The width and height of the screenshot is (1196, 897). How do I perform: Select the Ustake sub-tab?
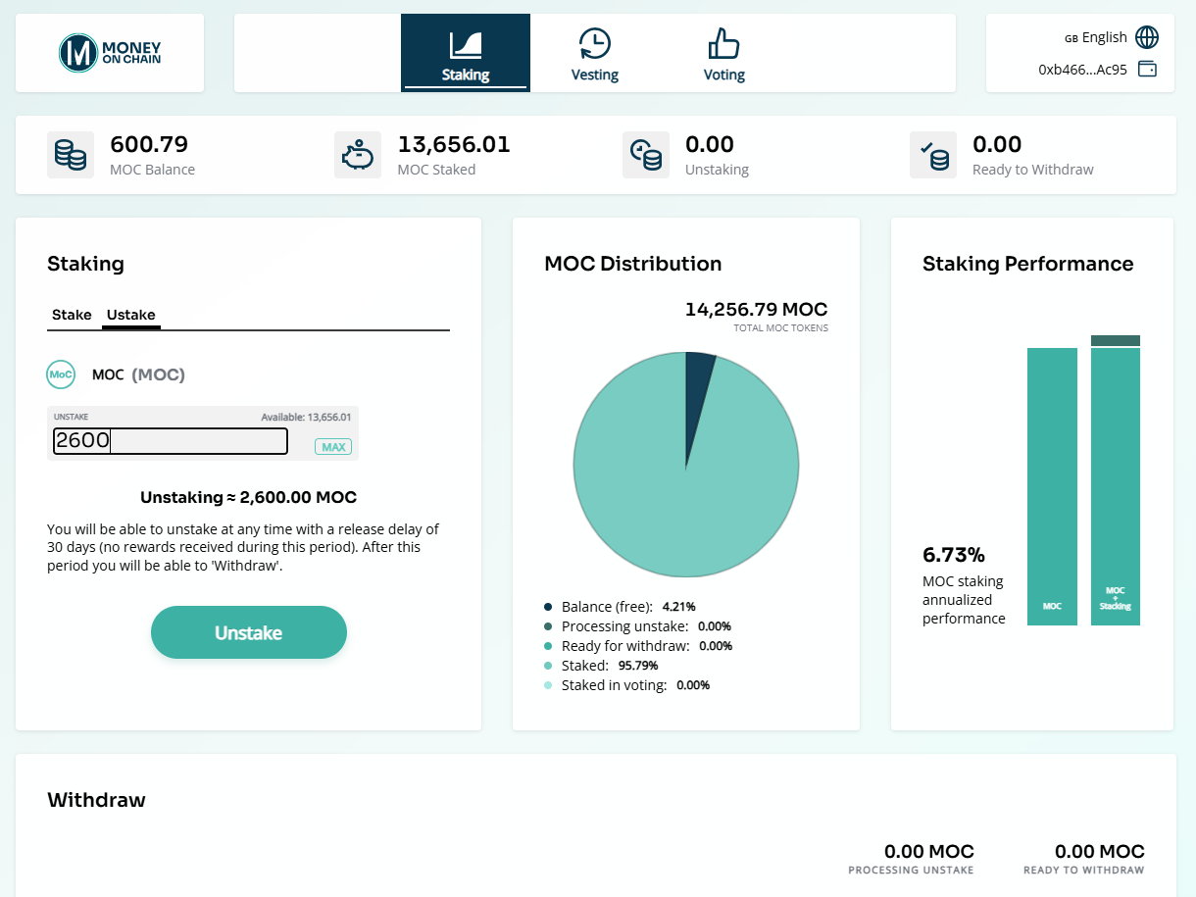pos(131,315)
